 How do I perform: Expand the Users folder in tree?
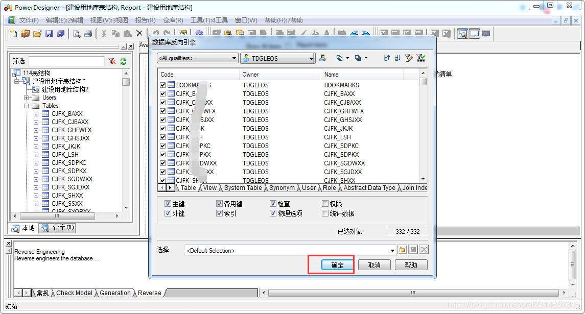click(x=27, y=98)
